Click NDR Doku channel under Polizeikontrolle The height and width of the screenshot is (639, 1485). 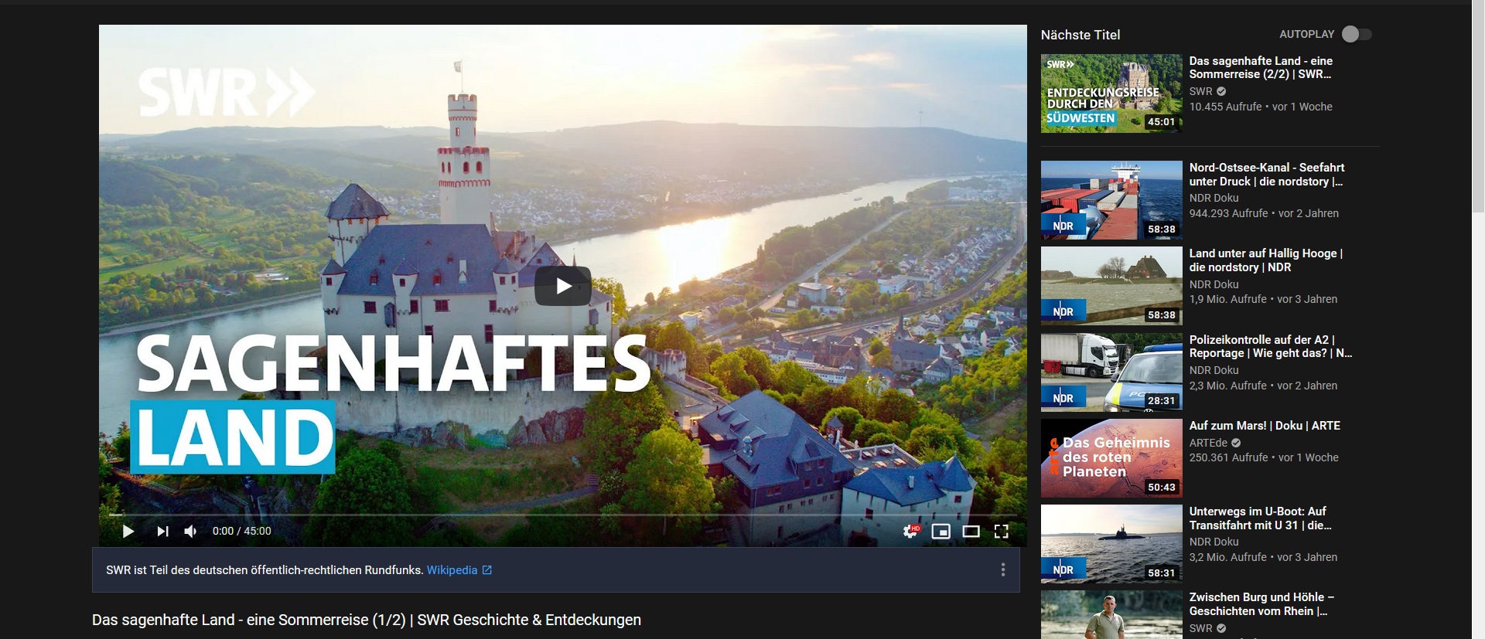(1214, 370)
